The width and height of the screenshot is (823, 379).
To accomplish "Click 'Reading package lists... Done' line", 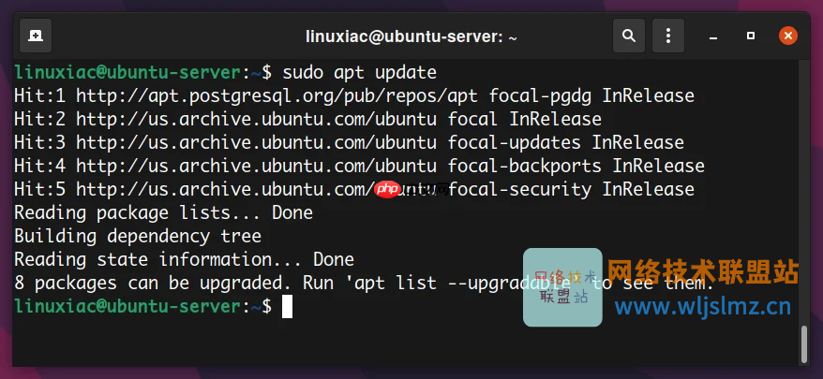I will point(163,212).
